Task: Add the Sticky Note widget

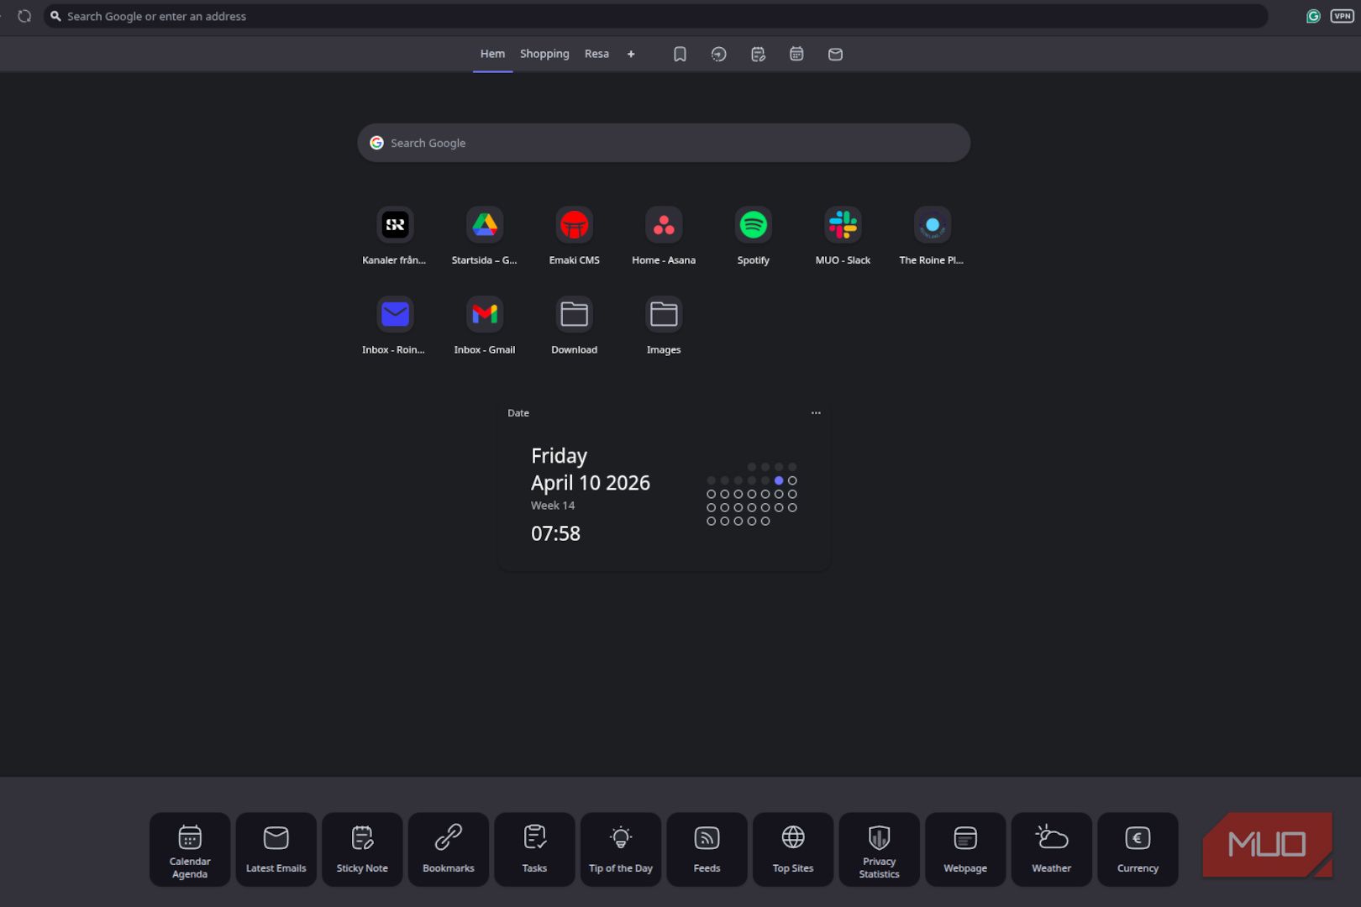Action: coord(362,849)
